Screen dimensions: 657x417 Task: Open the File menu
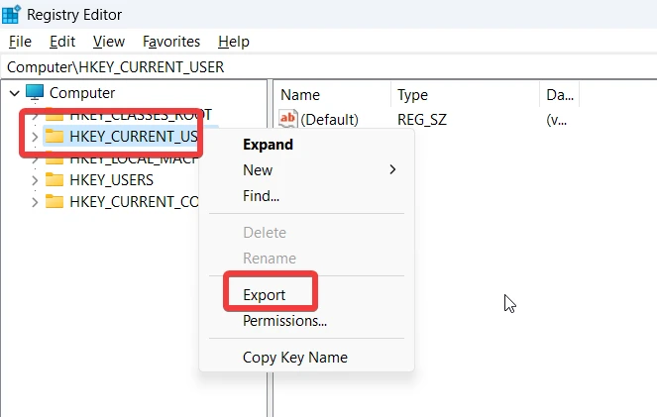tap(20, 42)
